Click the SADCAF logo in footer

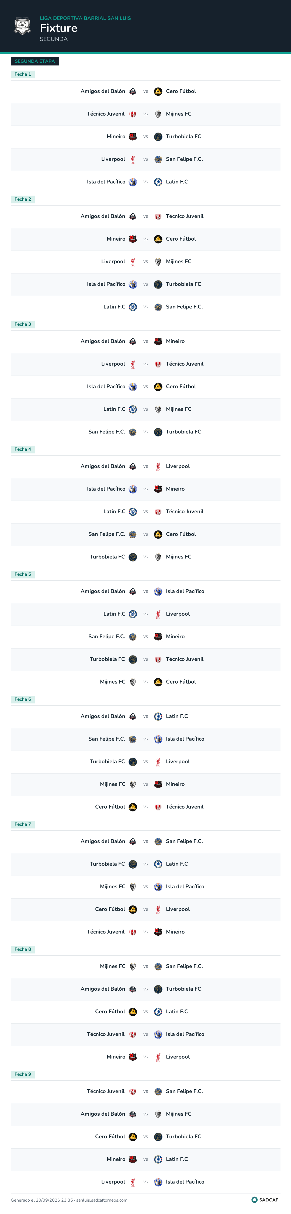click(x=265, y=1200)
